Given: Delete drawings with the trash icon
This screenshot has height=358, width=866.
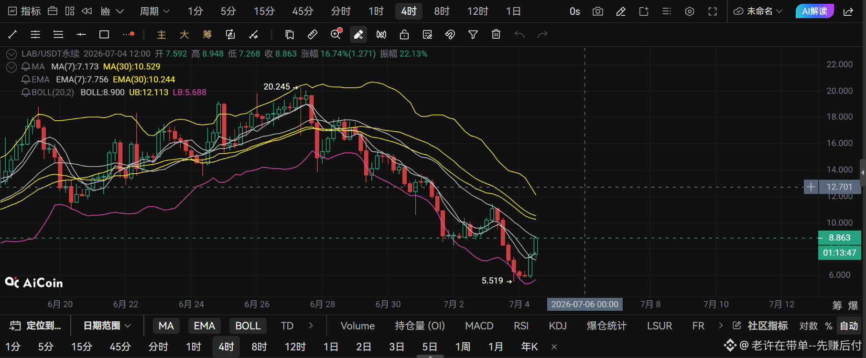Looking at the screenshot, I should (x=496, y=34).
